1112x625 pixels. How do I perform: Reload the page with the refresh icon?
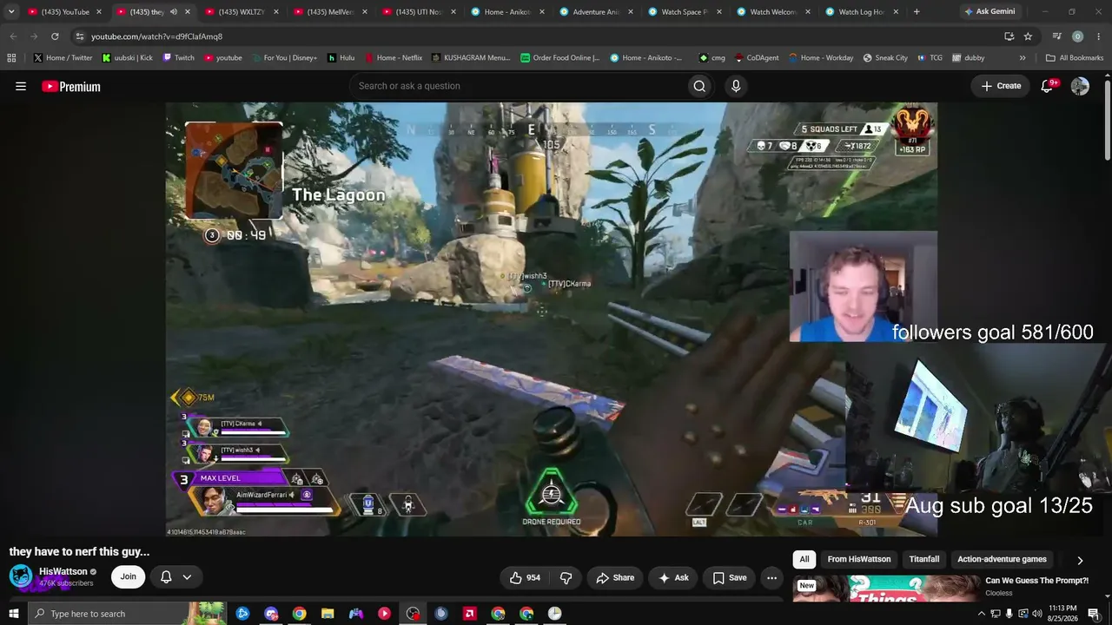(55, 36)
